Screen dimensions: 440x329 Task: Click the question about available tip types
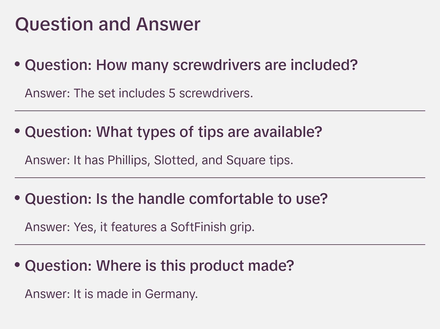173,132
